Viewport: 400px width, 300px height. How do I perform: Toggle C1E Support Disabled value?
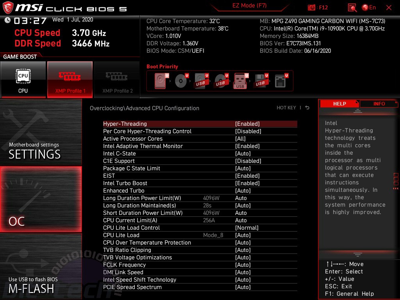(248, 161)
